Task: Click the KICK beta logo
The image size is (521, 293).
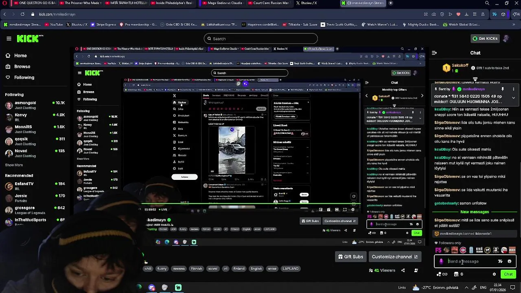Action: [30, 39]
